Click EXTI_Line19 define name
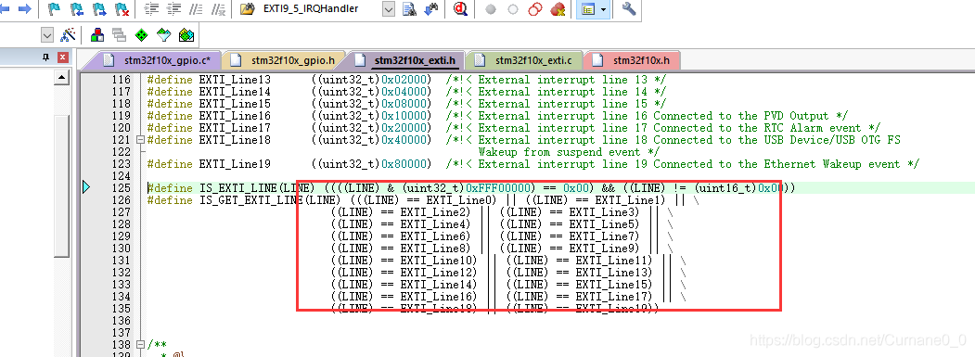The height and width of the screenshot is (357, 975). click(x=235, y=164)
